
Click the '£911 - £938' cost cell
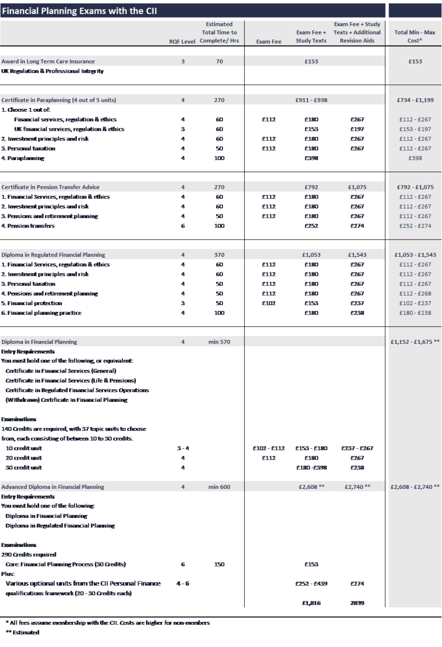pos(311,100)
